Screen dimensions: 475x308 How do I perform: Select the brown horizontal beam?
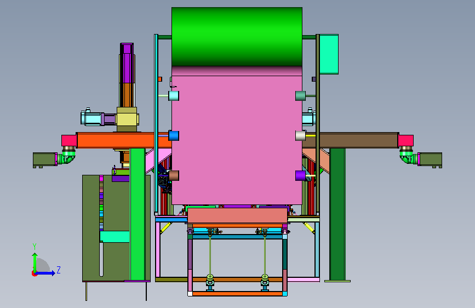[x=358, y=140]
